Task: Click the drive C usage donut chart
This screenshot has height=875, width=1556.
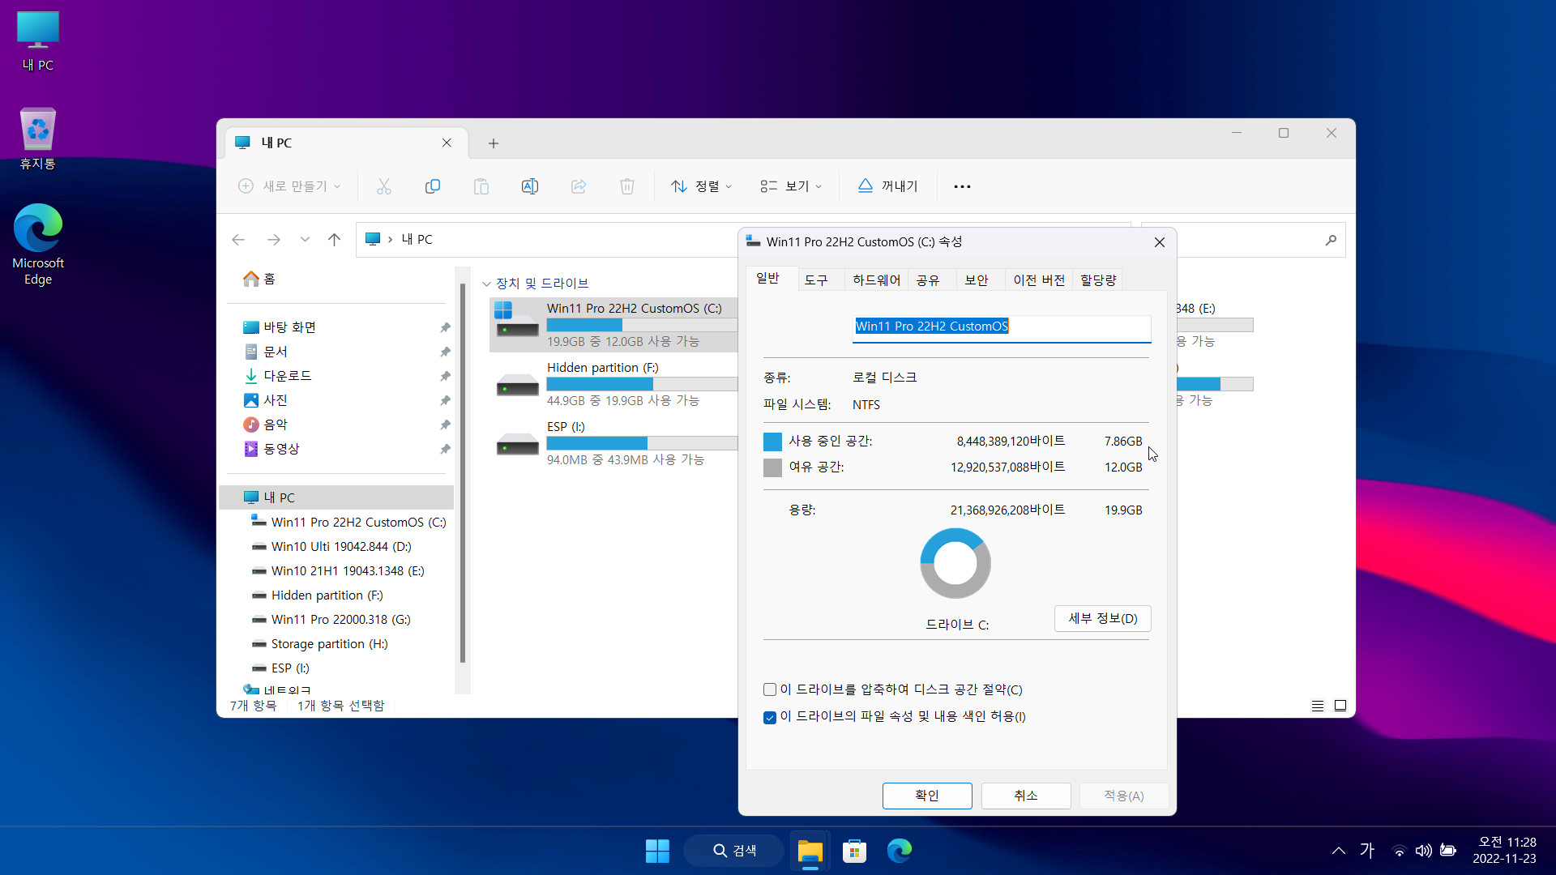Action: (955, 563)
